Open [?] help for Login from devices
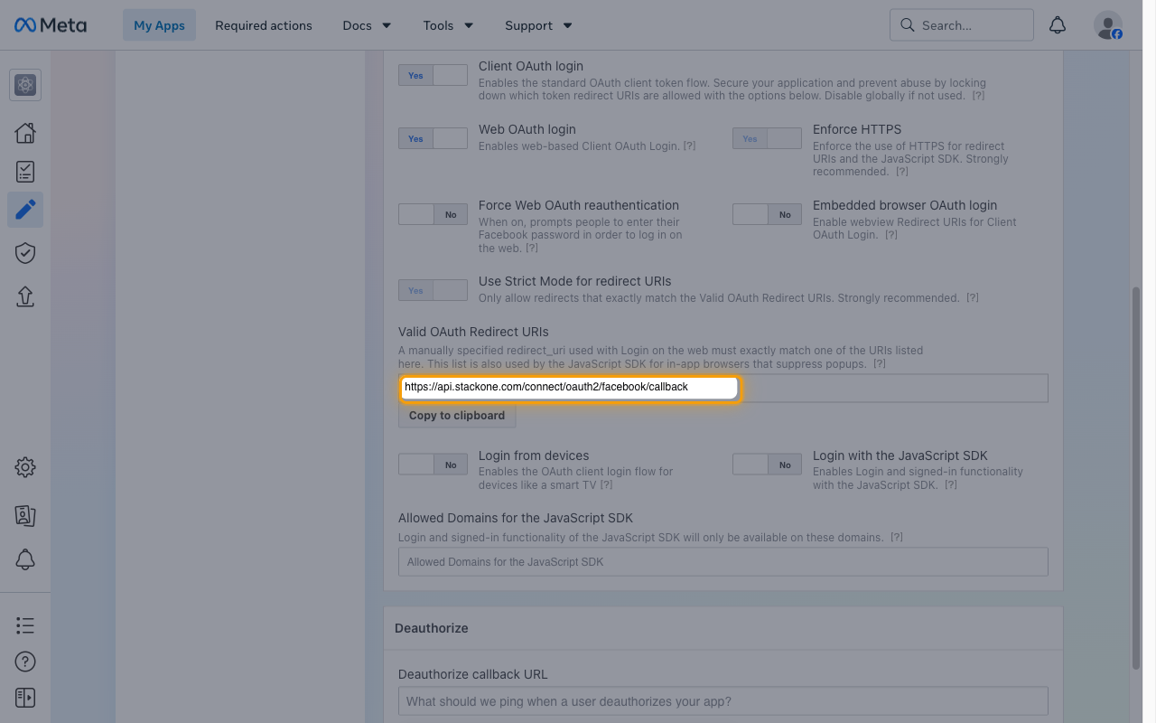The image size is (1156, 723). pyautogui.click(x=607, y=484)
